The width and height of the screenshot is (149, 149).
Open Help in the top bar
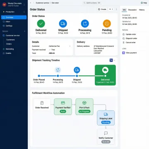[144, 3]
